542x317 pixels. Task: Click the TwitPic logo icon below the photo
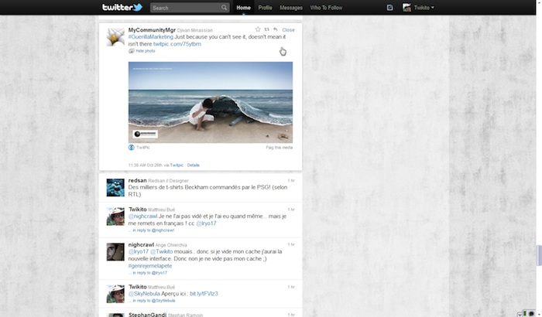pyautogui.click(x=132, y=146)
